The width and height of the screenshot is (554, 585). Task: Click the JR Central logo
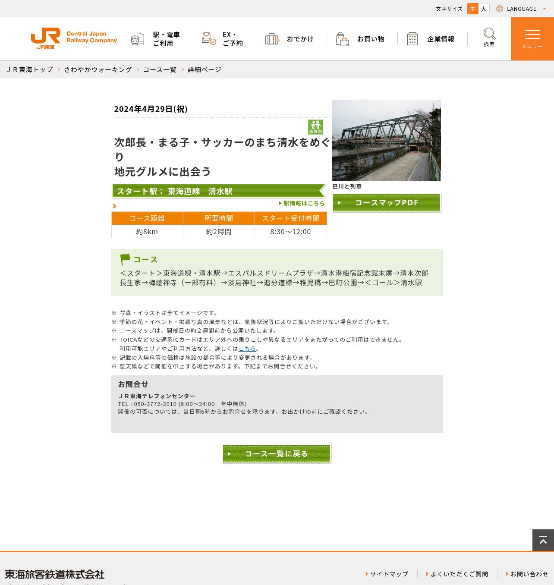click(74, 38)
